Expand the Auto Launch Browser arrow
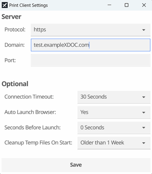 click(144, 112)
